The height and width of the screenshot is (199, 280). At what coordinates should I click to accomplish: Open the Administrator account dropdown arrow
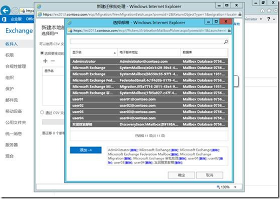[x=261, y=19]
